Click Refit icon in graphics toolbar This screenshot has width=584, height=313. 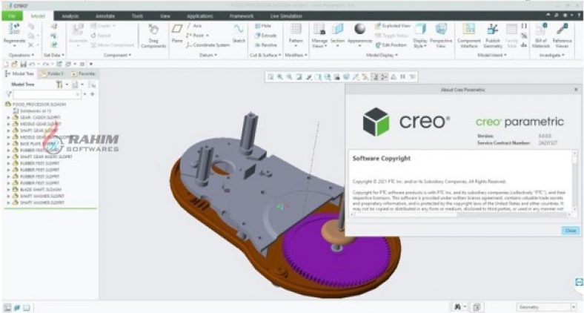click(x=271, y=76)
